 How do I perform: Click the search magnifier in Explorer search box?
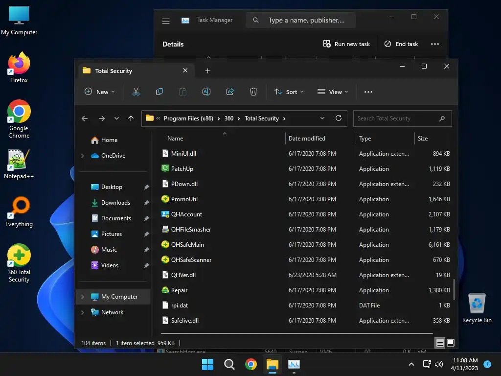click(442, 118)
